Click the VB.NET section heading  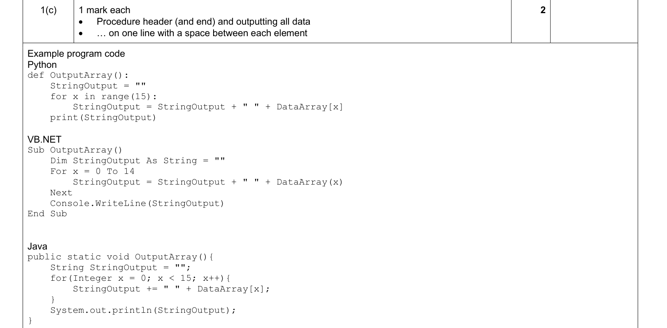44,140
